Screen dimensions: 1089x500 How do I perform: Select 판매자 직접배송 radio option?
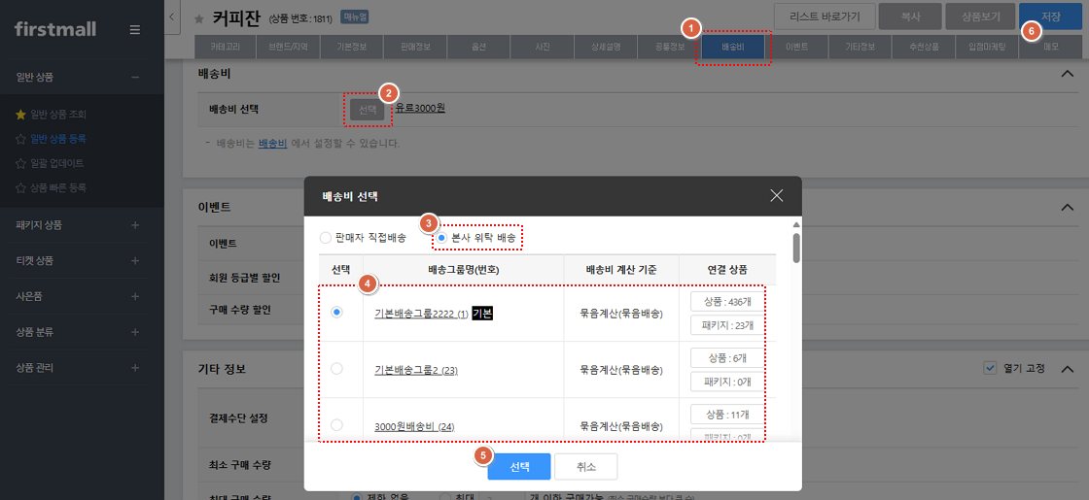(x=325, y=238)
